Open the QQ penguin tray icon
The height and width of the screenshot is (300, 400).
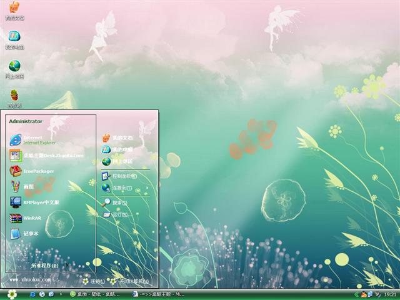point(364,294)
